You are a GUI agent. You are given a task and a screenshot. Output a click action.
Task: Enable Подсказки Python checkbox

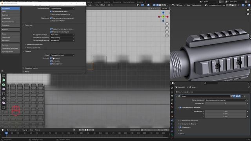(x=51, y=21)
